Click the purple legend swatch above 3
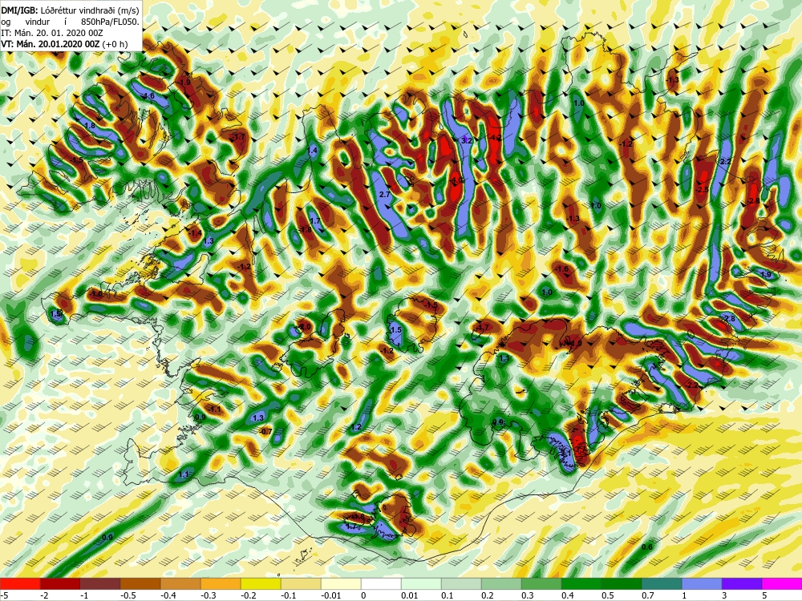 pyautogui.click(x=742, y=583)
